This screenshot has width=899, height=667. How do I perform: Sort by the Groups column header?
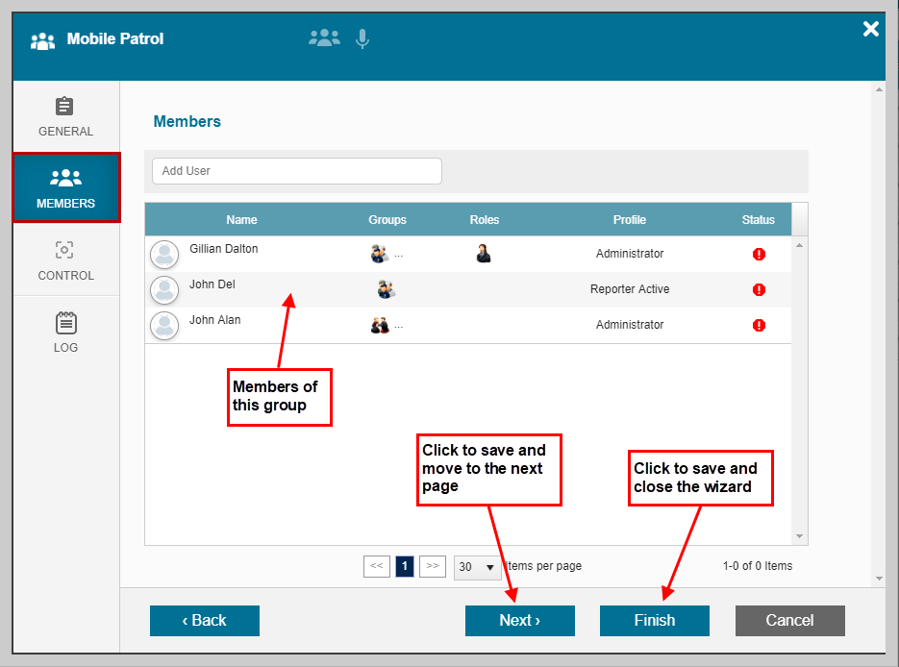coord(387,219)
